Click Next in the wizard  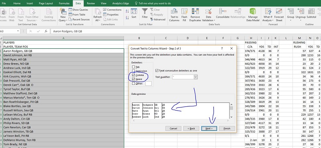coord(209,128)
